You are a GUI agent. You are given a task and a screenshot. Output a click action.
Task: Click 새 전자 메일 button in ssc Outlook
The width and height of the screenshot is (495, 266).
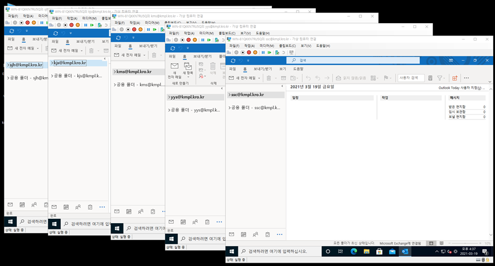point(242,78)
